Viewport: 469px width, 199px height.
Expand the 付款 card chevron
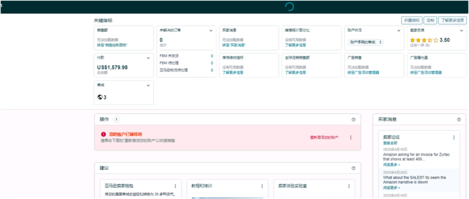(148, 58)
